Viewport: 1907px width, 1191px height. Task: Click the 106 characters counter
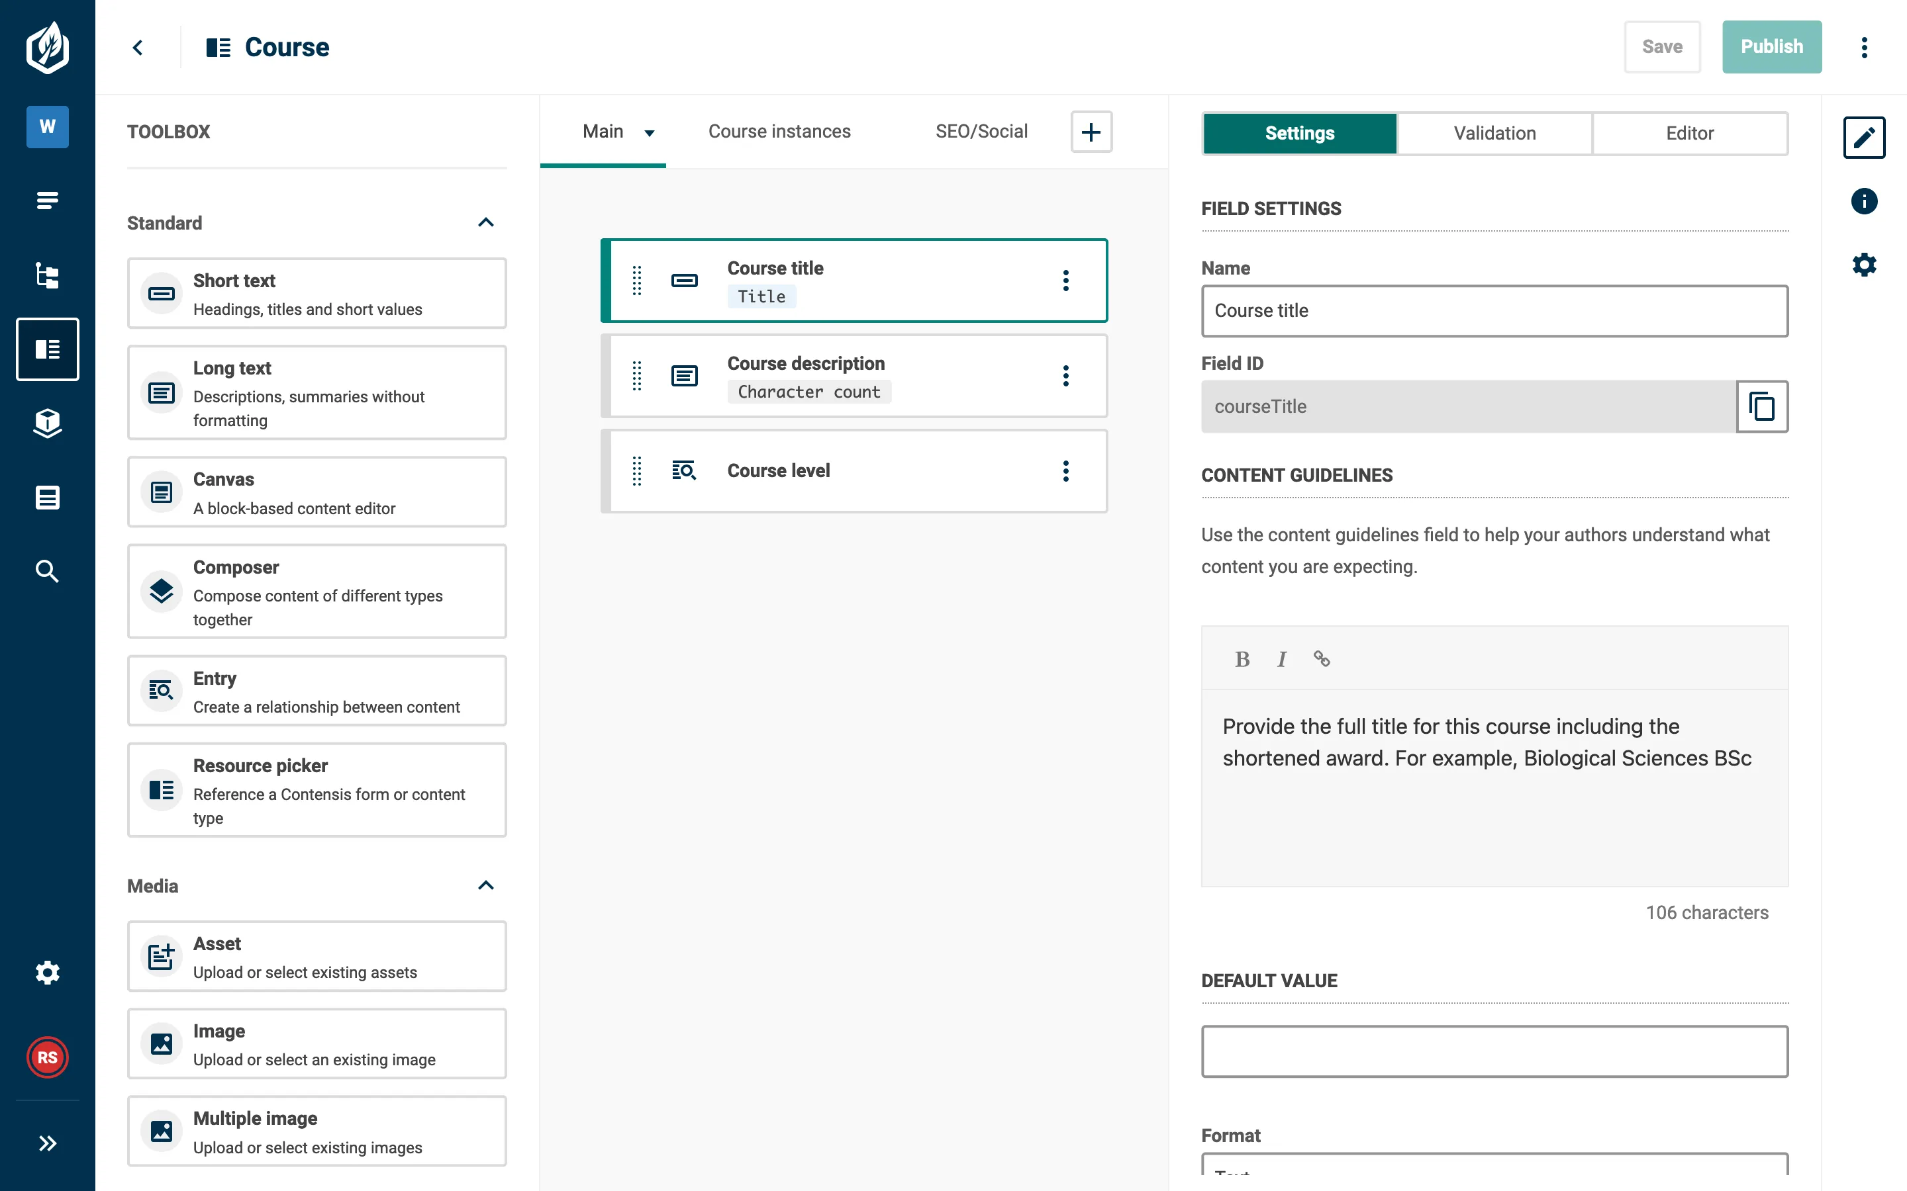[x=1707, y=913]
